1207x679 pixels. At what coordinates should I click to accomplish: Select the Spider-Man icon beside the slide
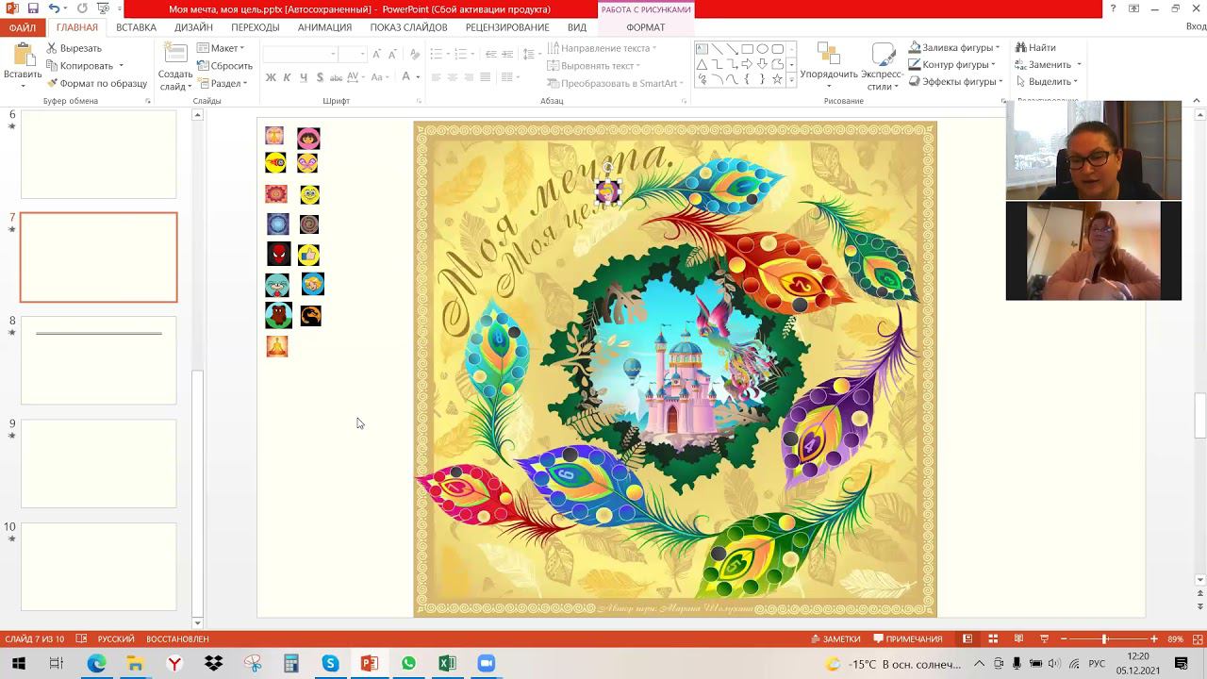(x=278, y=255)
